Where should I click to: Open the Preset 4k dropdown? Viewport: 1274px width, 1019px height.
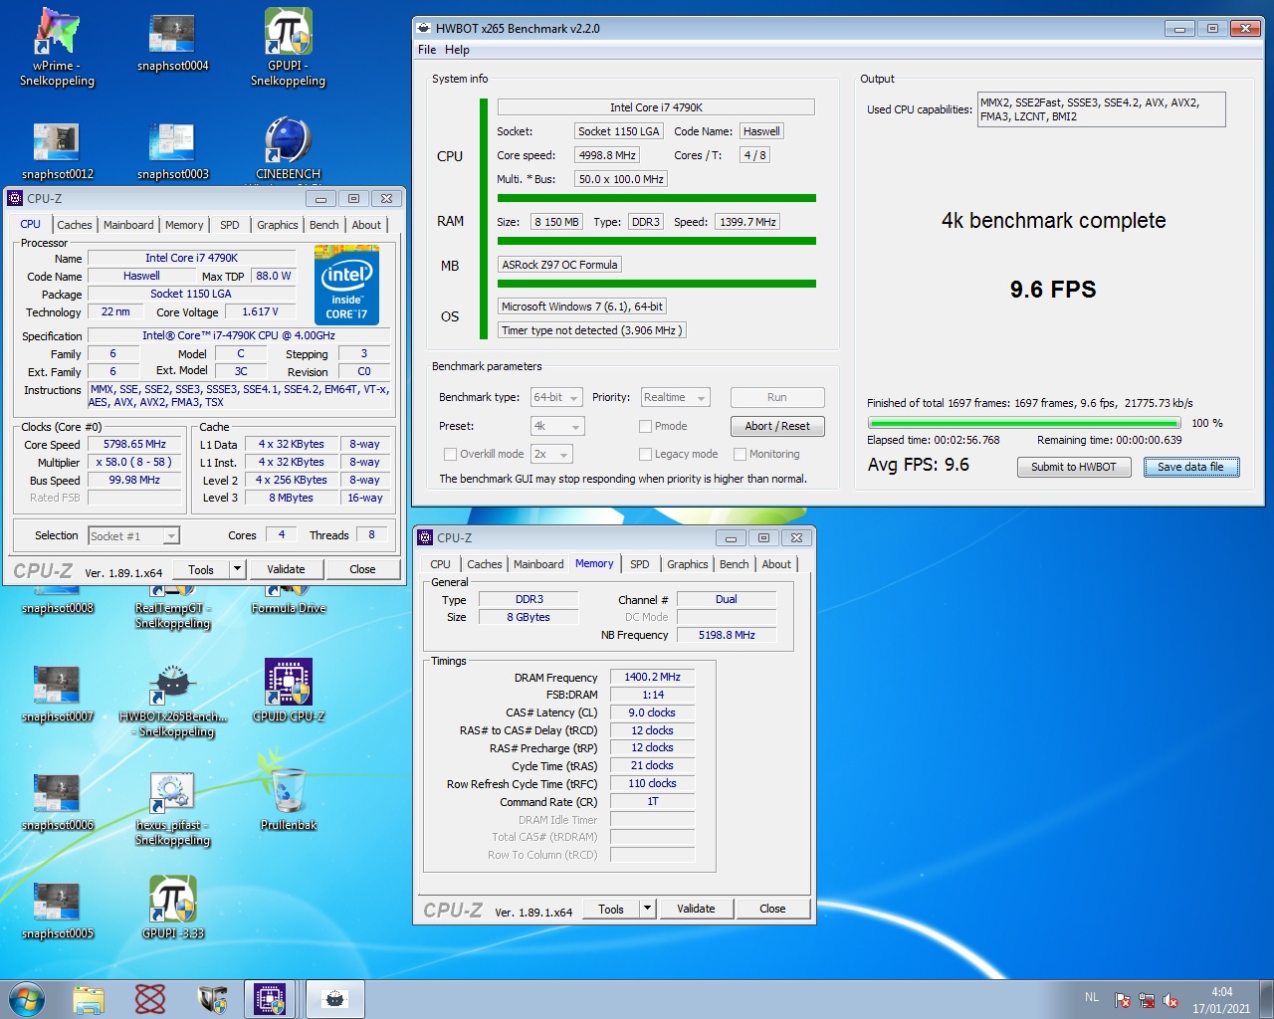point(557,426)
